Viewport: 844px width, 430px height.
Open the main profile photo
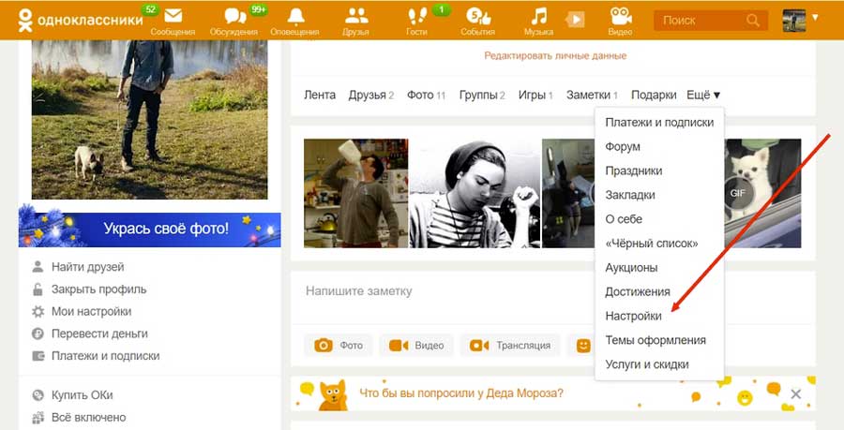pyautogui.click(x=150, y=119)
